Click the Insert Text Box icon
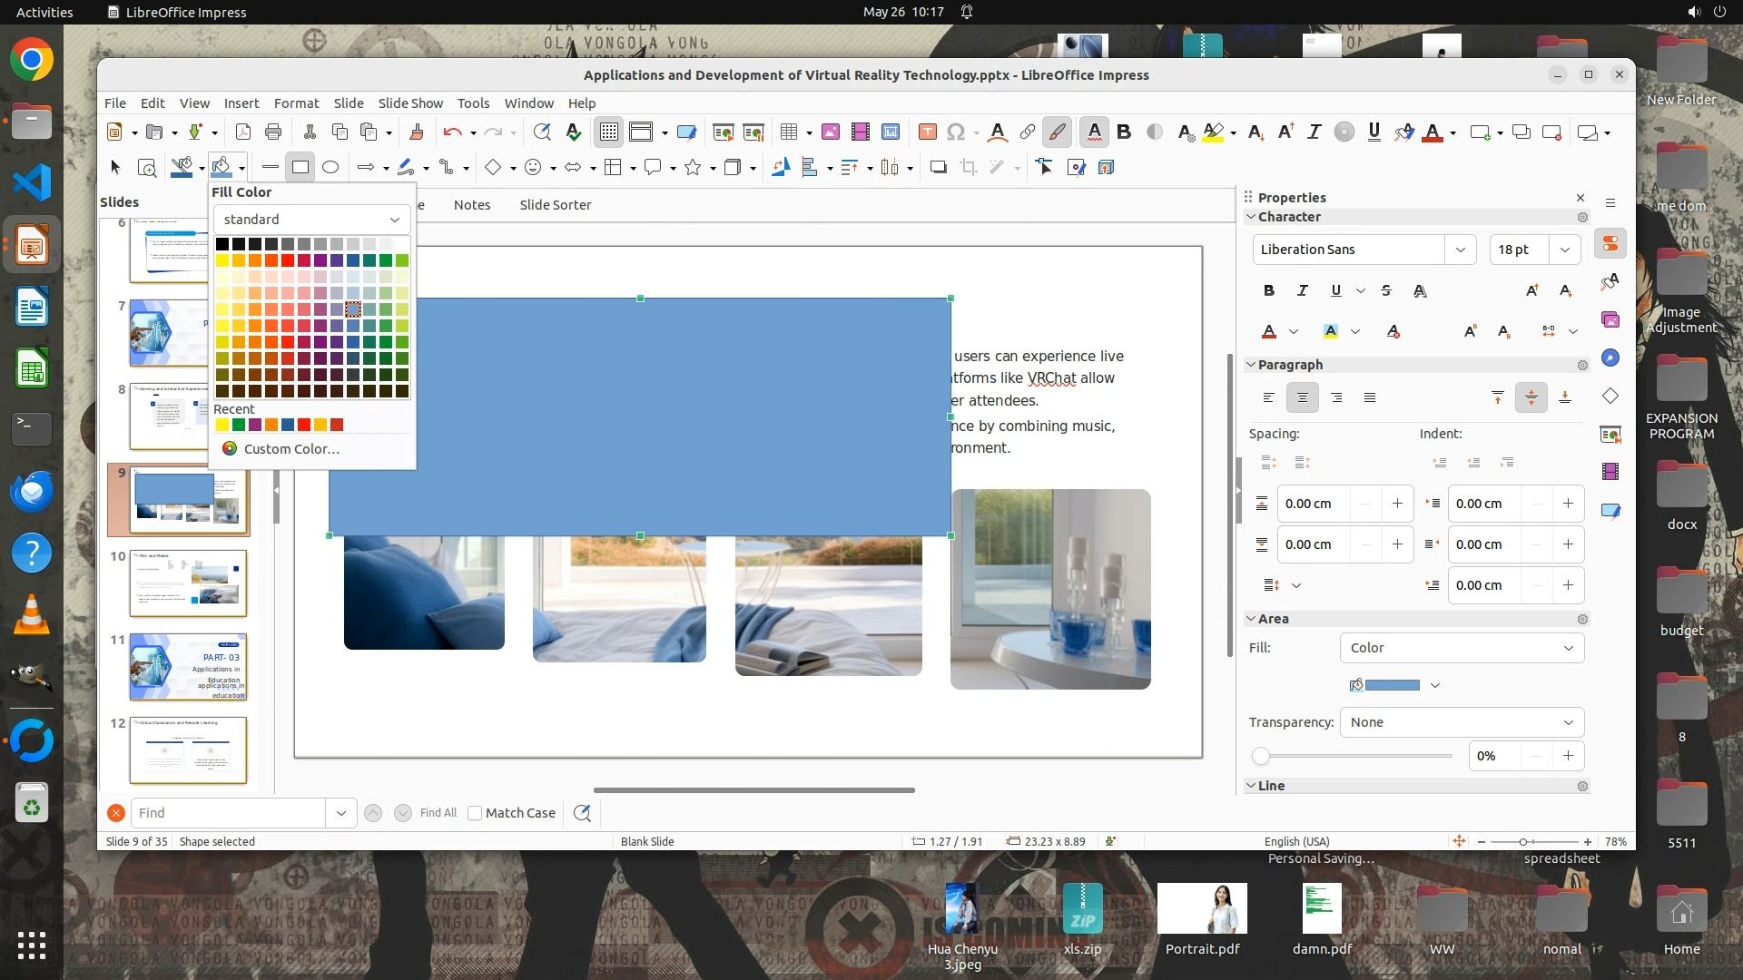1743x980 pixels. coord(927,132)
